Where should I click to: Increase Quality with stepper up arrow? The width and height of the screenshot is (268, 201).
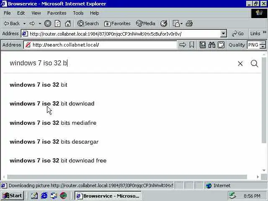pos(263,43)
